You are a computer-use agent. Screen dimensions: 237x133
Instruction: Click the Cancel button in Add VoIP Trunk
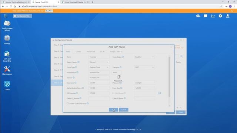(x=124, y=110)
